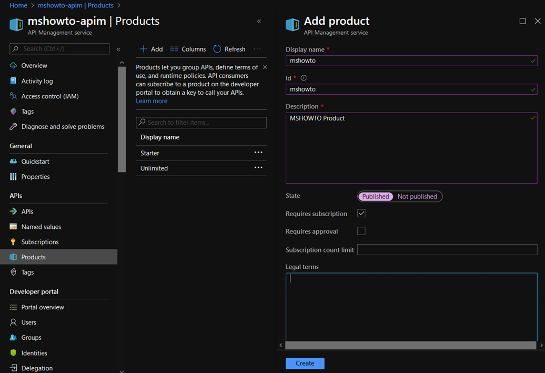The height and width of the screenshot is (373, 545).
Task: Open the Starter product ellipsis menu
Action: [258, 153]
